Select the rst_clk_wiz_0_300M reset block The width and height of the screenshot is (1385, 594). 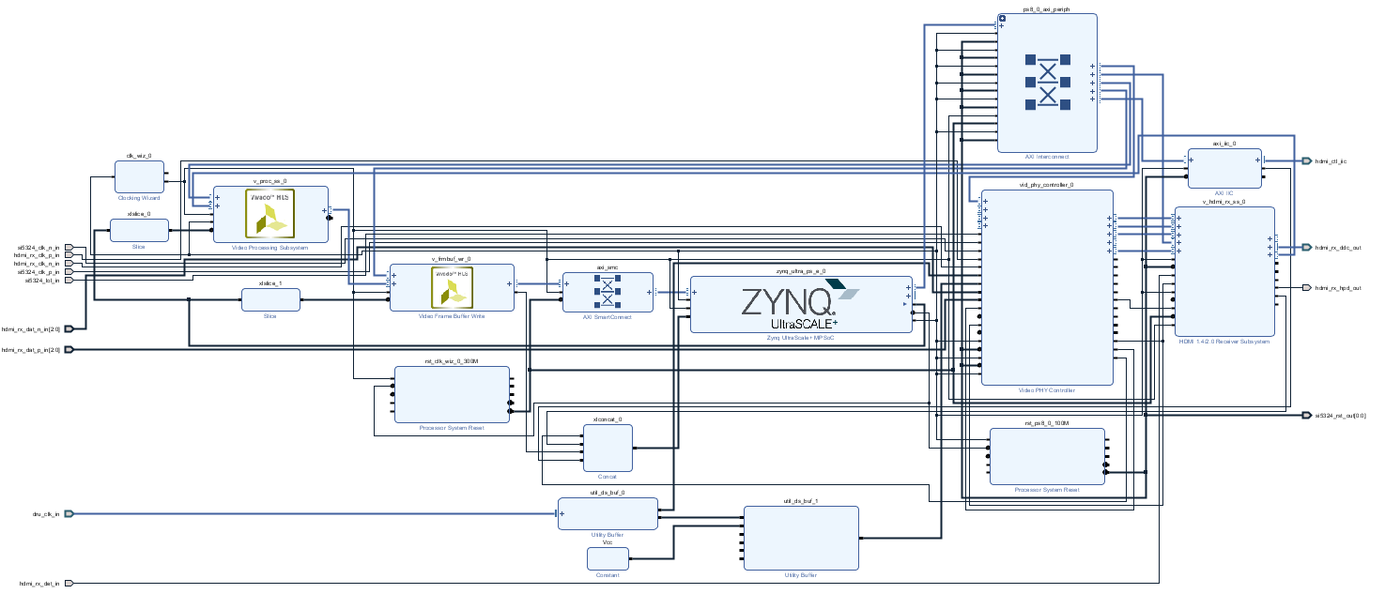click(452, 394)
